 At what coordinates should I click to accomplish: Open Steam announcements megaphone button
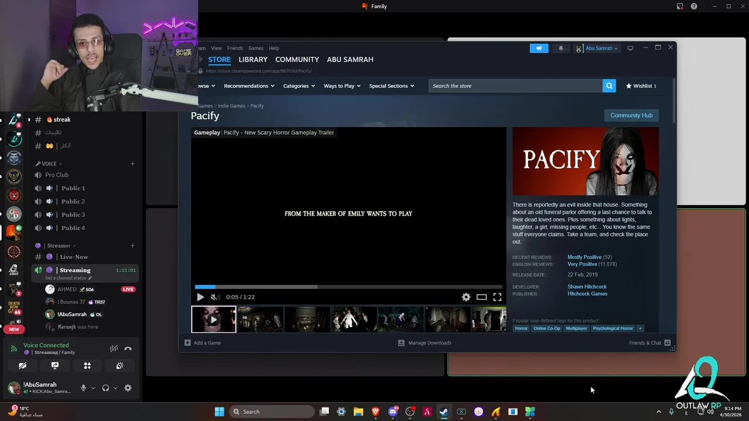pyautogui.click(x=539, y=48)
